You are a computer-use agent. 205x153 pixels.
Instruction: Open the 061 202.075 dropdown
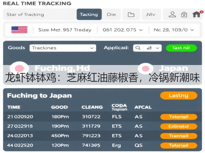tap(123, 30)
